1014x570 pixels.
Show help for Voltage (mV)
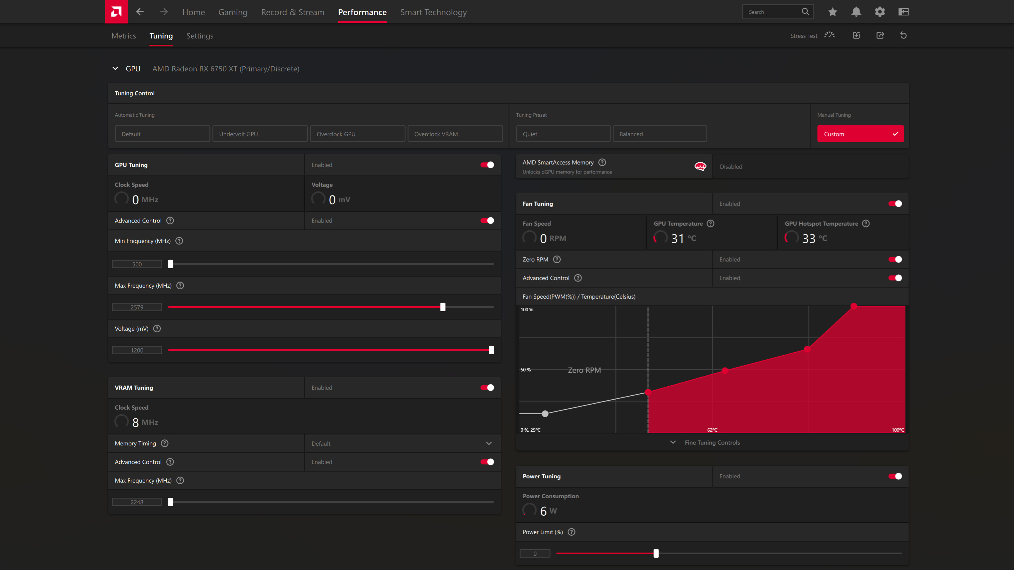click(157, 328)
